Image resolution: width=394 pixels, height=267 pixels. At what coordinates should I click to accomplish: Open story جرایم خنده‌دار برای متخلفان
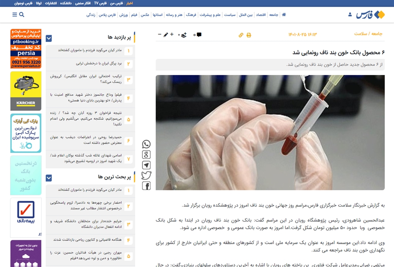pos(85,224)
